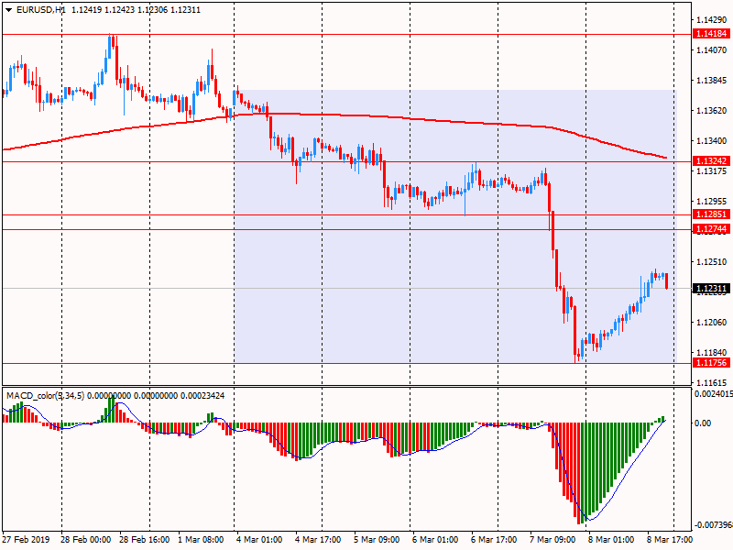The height and width of the screenshot is (550, 733).
Task: Click the 1.12955 price scale value
Action: click(712, 202)
